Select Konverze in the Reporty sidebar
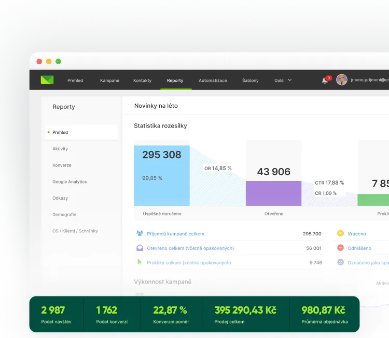This screenshot has height=338, width=389. tap(62, 165)
